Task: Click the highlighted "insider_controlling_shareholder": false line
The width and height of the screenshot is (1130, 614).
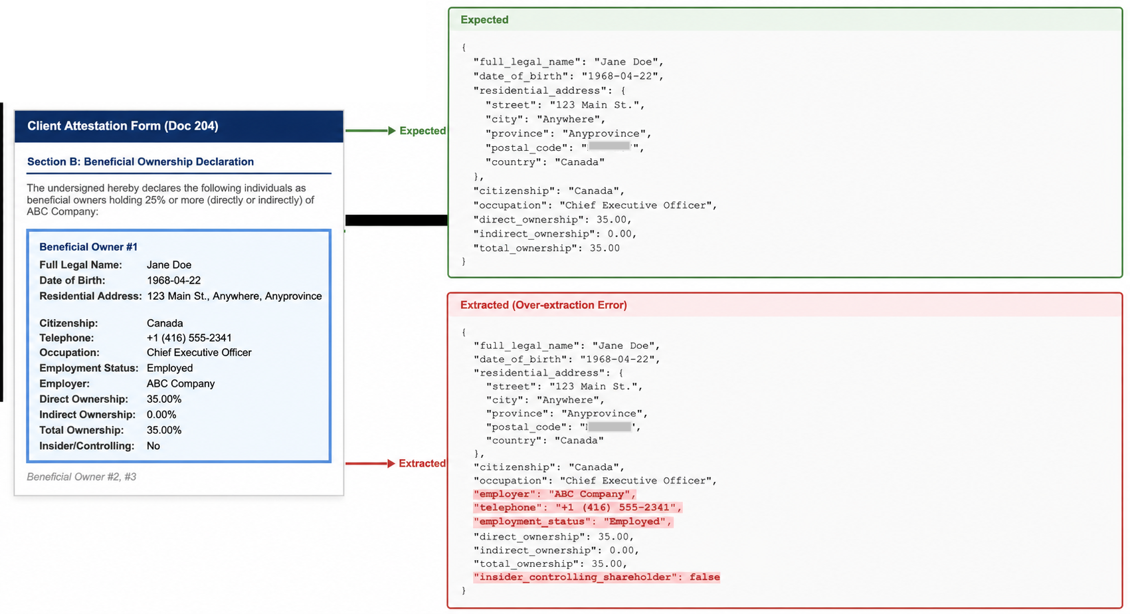Action: [x=597, y=577]
